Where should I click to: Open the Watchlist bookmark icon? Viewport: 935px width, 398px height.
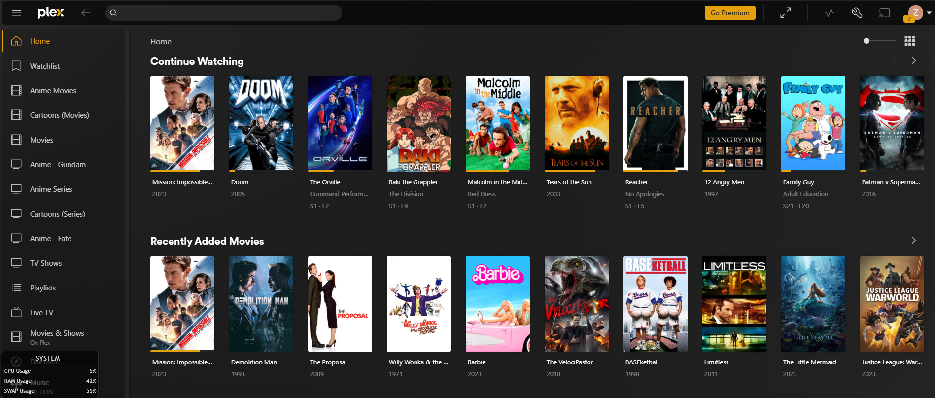16,66
